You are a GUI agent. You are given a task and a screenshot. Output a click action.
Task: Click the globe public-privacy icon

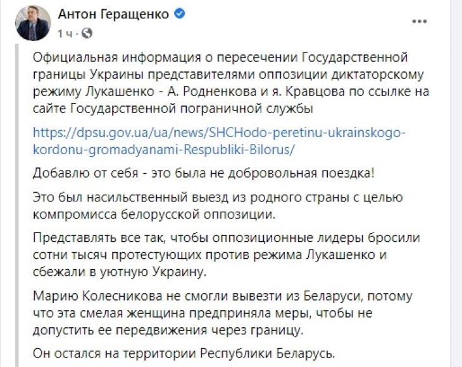coord(87,32)
